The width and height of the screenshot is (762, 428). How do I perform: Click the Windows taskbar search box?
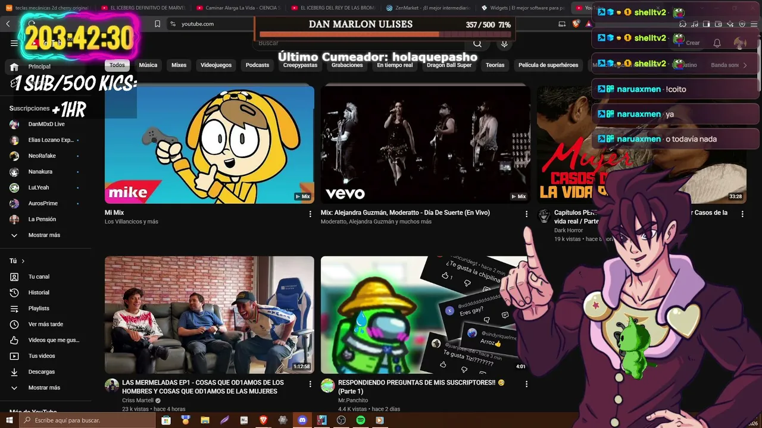click(88, 420)
